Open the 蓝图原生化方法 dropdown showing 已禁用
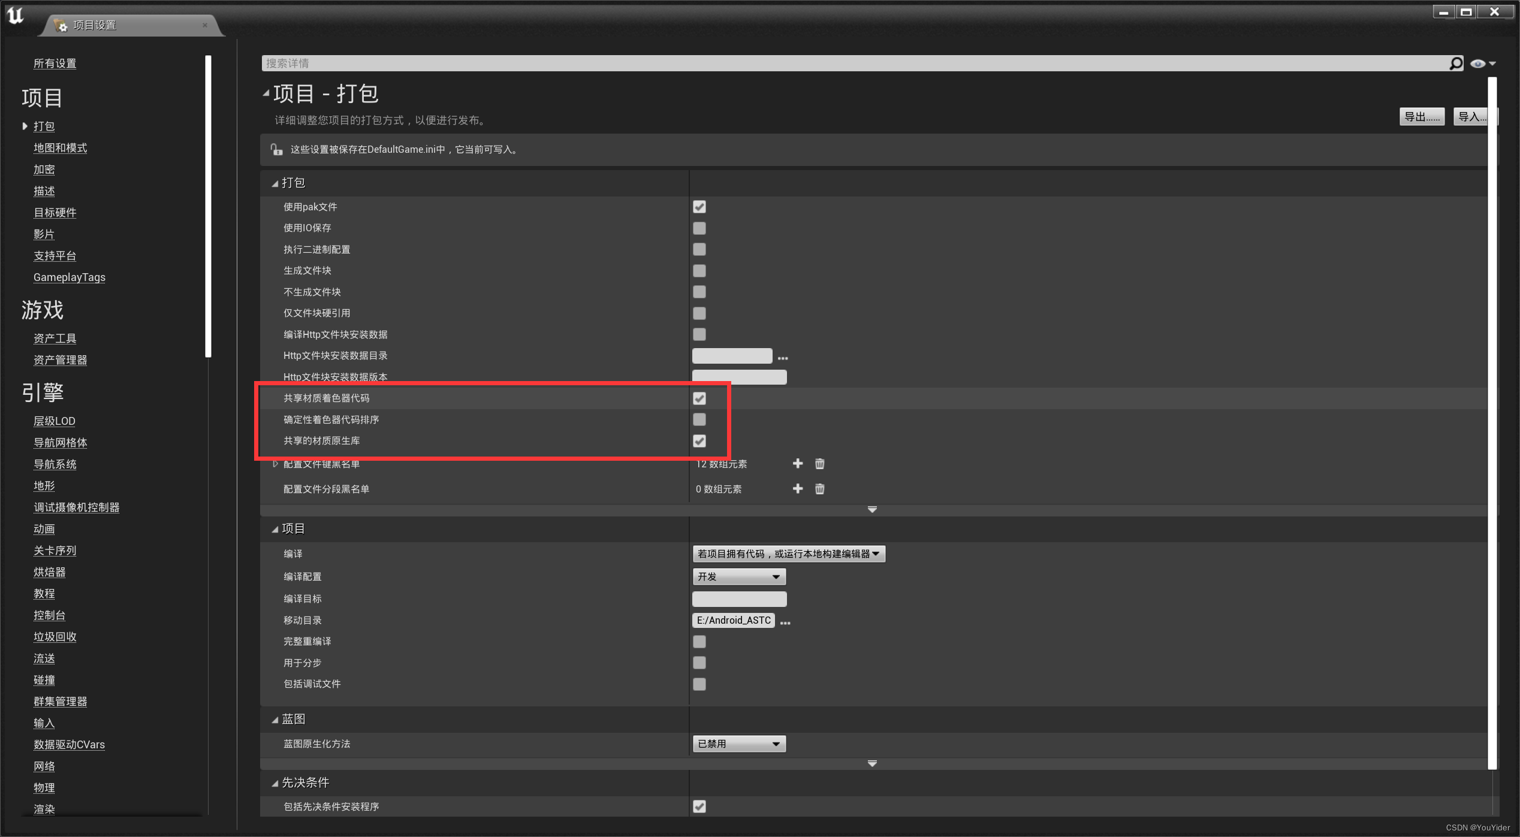Viewport: 1520px width, 837px height. (738, 744)
